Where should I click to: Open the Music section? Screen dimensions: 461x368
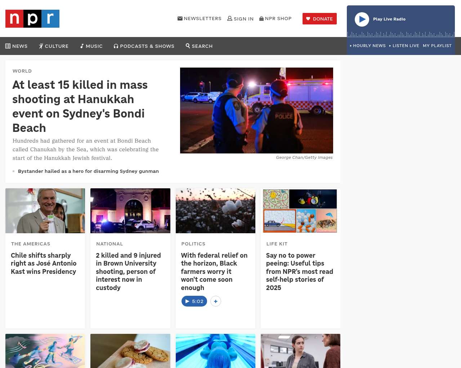click(91, 46)
